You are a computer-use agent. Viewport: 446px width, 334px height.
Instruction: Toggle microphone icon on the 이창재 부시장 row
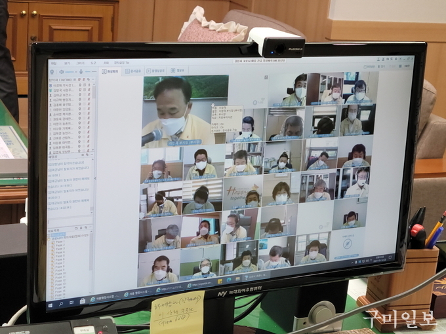tap(89, 85)
